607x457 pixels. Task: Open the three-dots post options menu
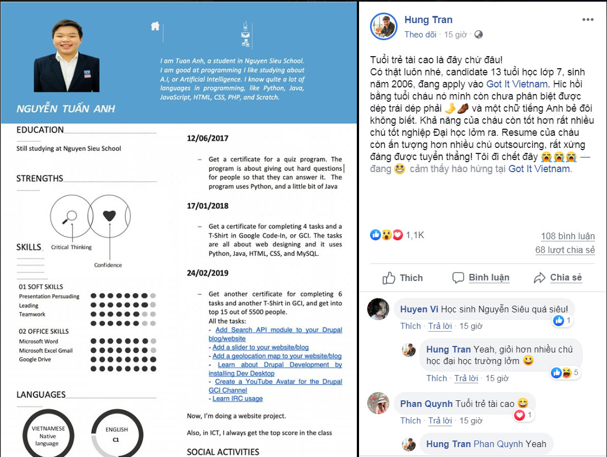tap(588, 20)
